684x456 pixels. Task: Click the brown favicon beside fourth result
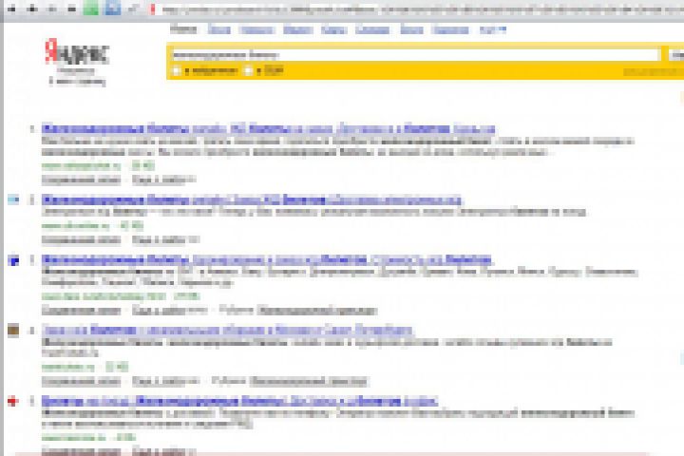[x=13, y=331]
